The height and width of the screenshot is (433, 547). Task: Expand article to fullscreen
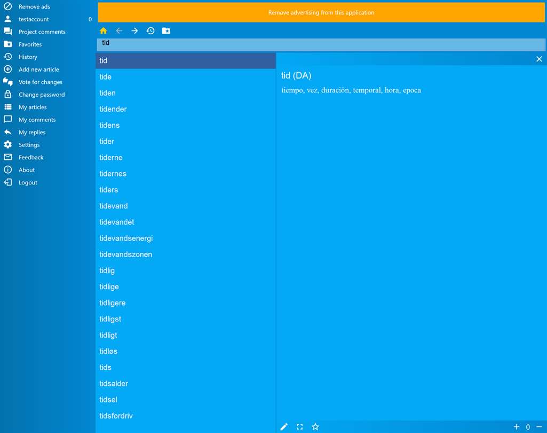(300, 427)
